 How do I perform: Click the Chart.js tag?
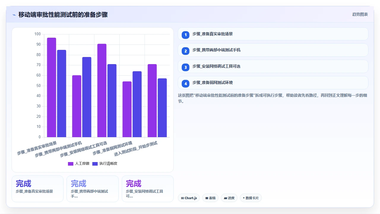pyautogui.click(x=189, y=198)
